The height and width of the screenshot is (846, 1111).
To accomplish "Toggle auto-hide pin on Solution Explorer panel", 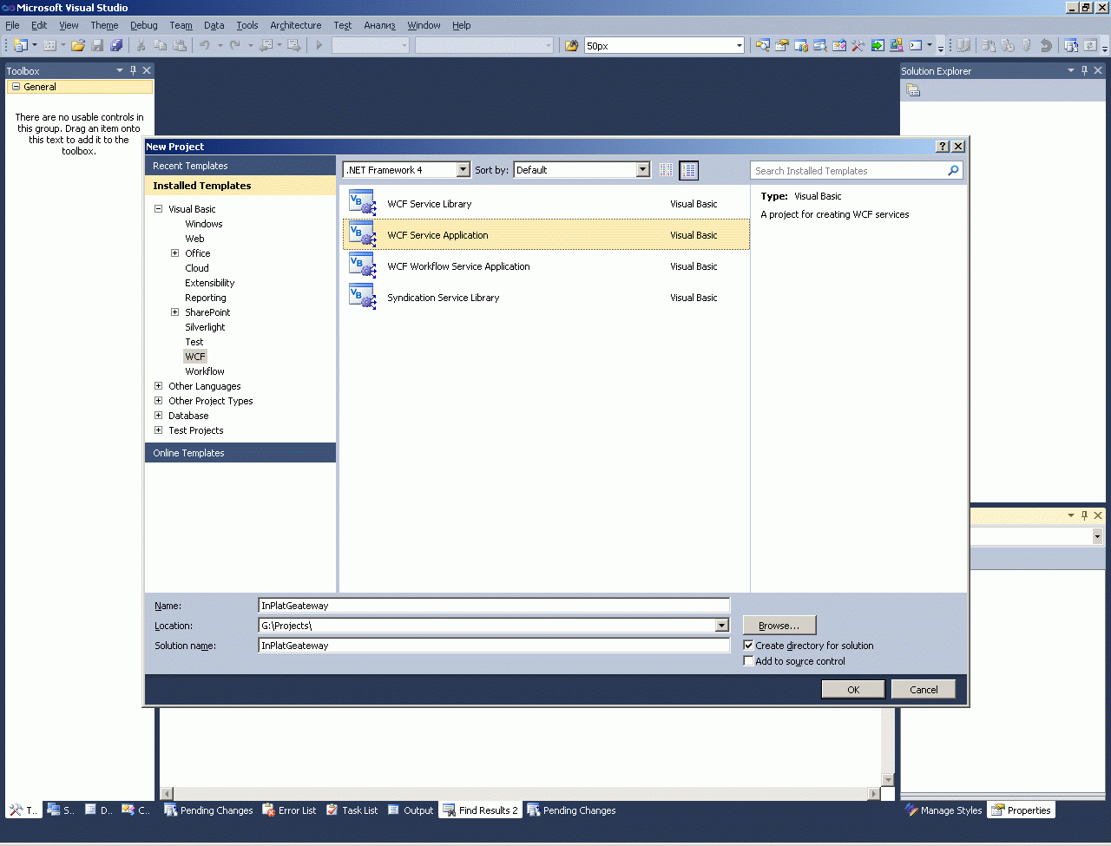I will 1084,70.
